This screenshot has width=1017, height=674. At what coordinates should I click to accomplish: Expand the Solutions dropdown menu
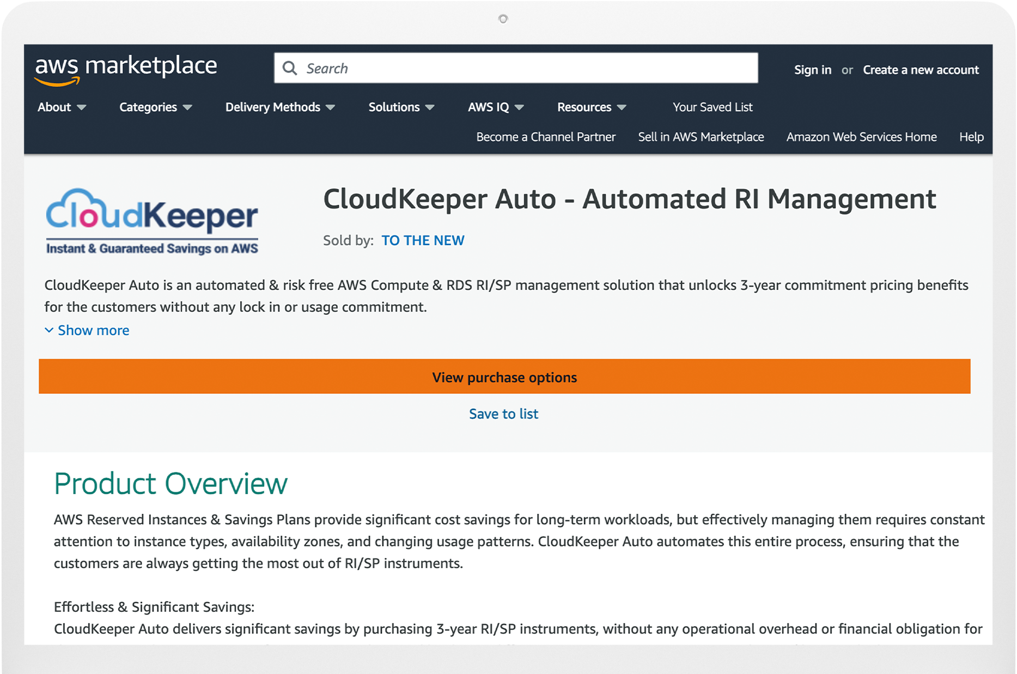401,107
